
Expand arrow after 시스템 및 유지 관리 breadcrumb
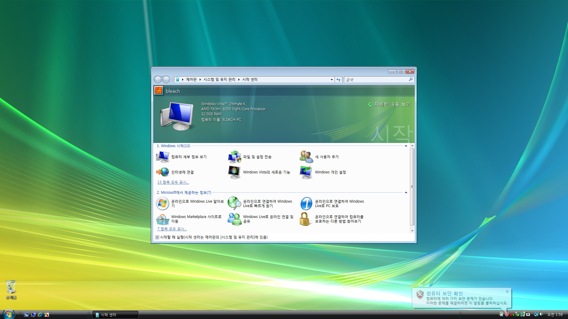239,79
